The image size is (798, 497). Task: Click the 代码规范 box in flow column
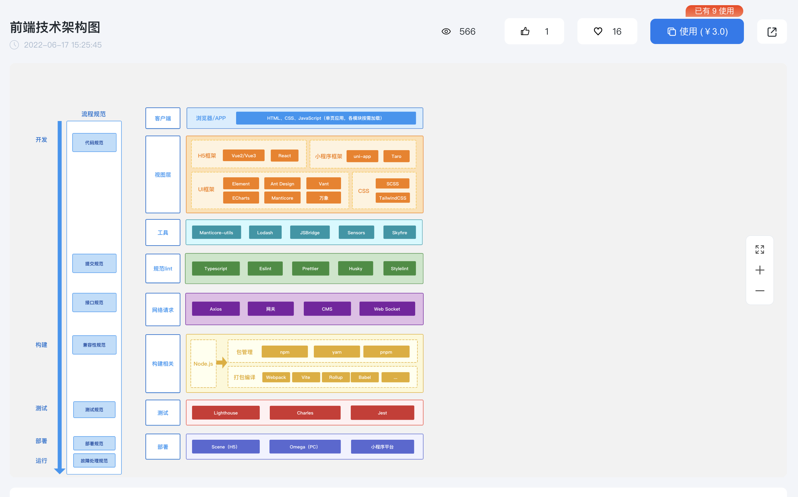coord(94,143)
